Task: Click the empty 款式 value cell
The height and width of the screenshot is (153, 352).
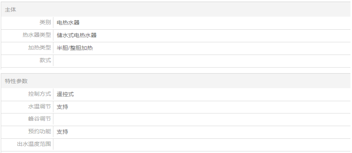Action: coord(202,61)
